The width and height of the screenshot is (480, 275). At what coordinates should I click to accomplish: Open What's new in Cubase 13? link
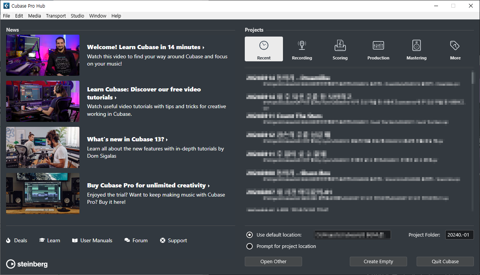click(127, 139)
